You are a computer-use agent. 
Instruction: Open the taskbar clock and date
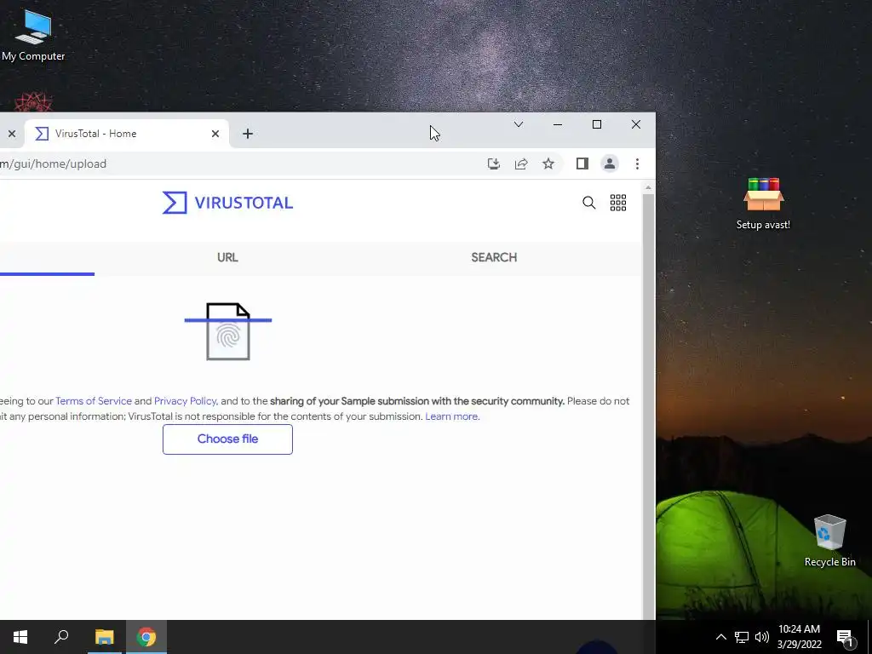pos(799,637)
